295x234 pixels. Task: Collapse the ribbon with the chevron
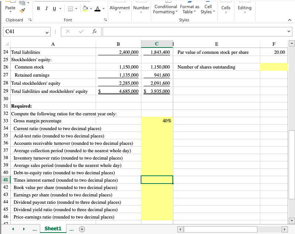pos(289,20)
